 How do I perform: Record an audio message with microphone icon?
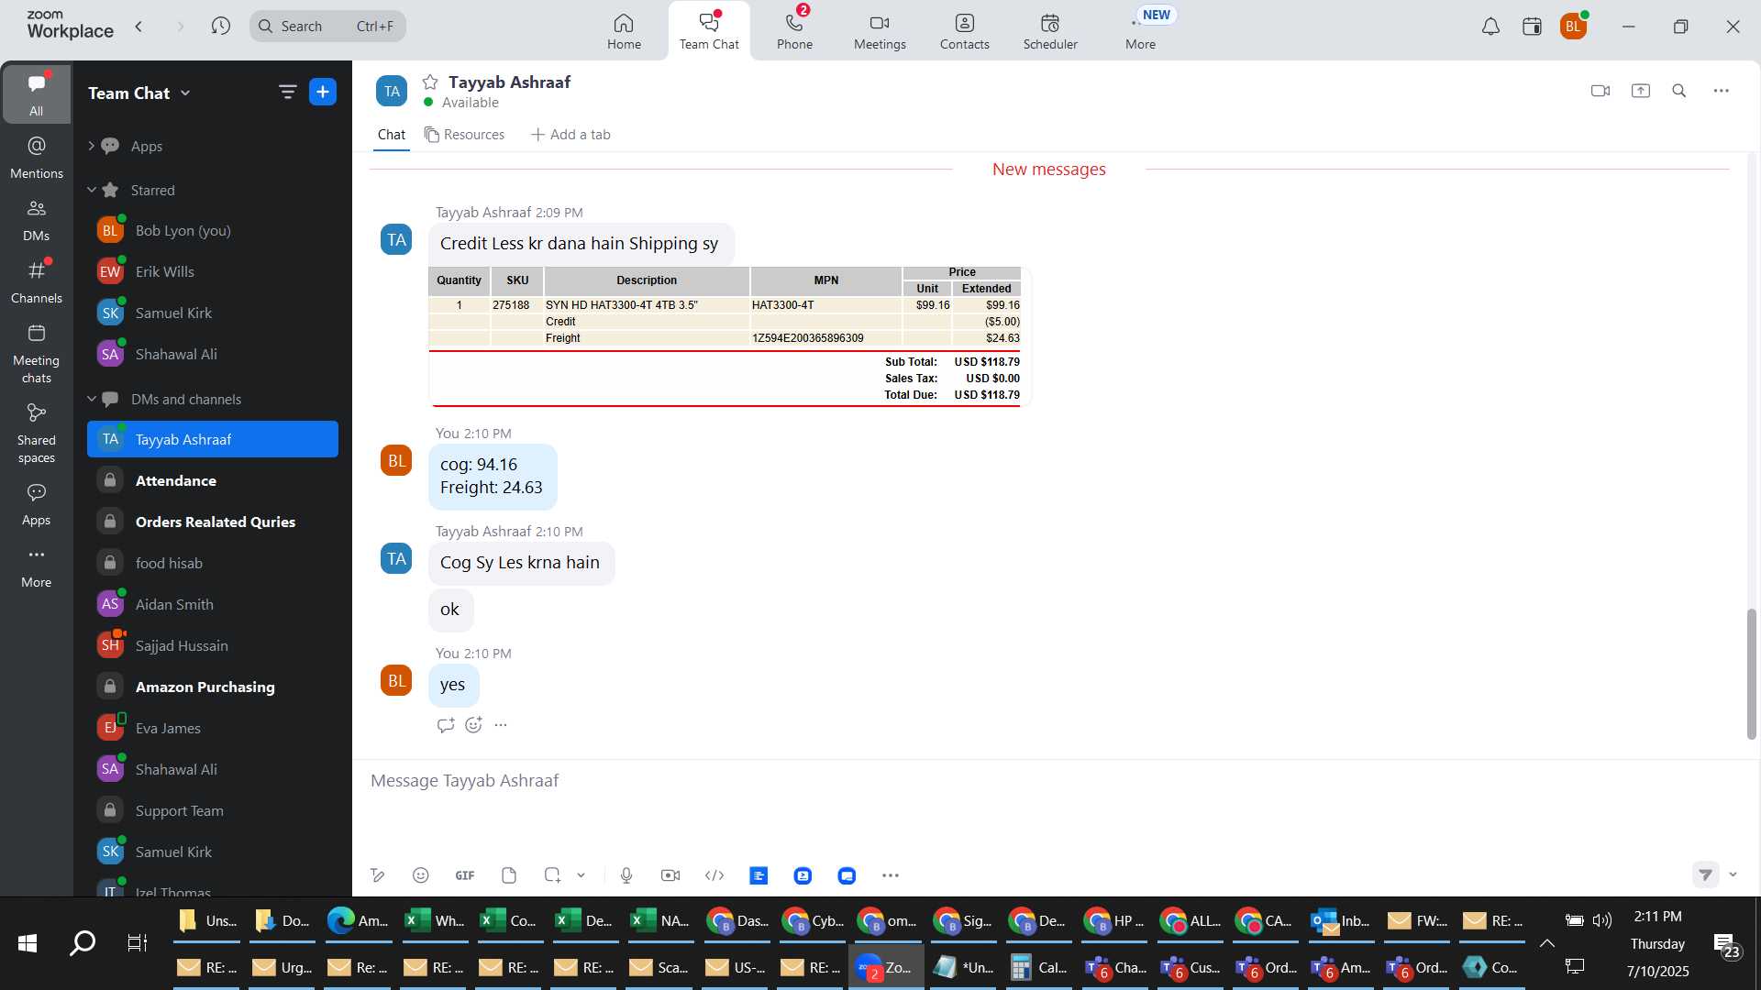[626, 875]
